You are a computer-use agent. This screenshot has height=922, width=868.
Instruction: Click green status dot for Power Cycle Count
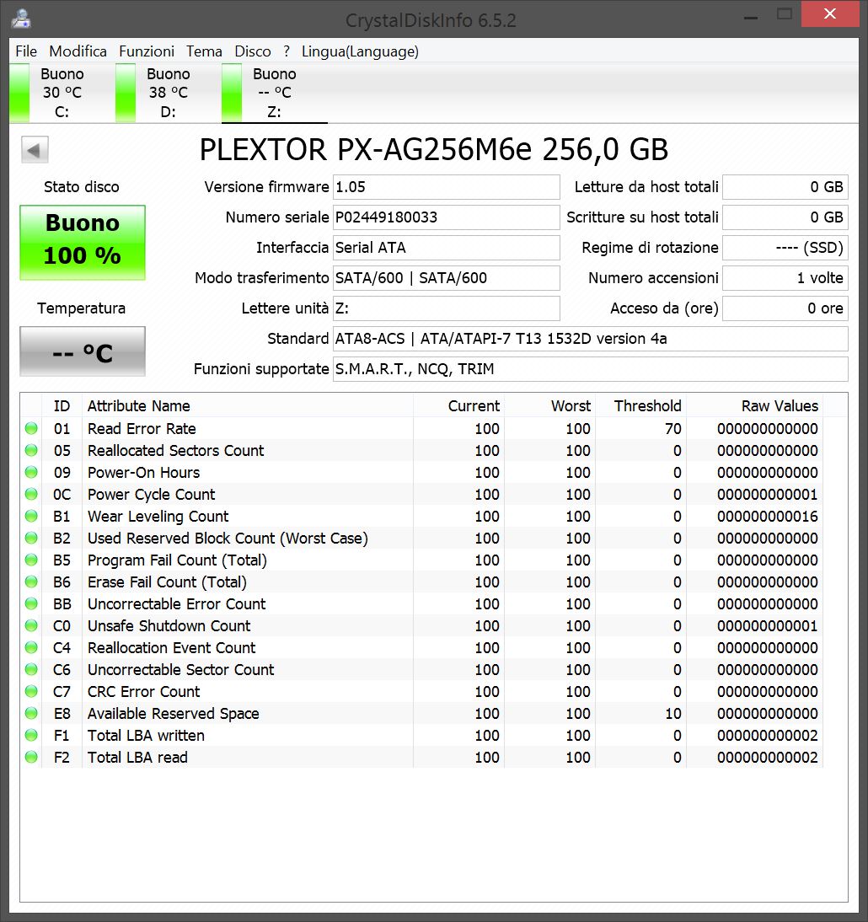pyautogui.click(x=31, y=495)
